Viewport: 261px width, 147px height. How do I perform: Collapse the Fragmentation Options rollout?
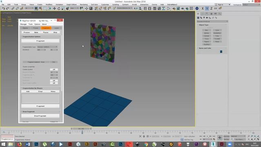coord(31,36)
